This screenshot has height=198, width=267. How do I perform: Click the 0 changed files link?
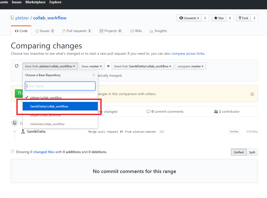pos(42,152)
